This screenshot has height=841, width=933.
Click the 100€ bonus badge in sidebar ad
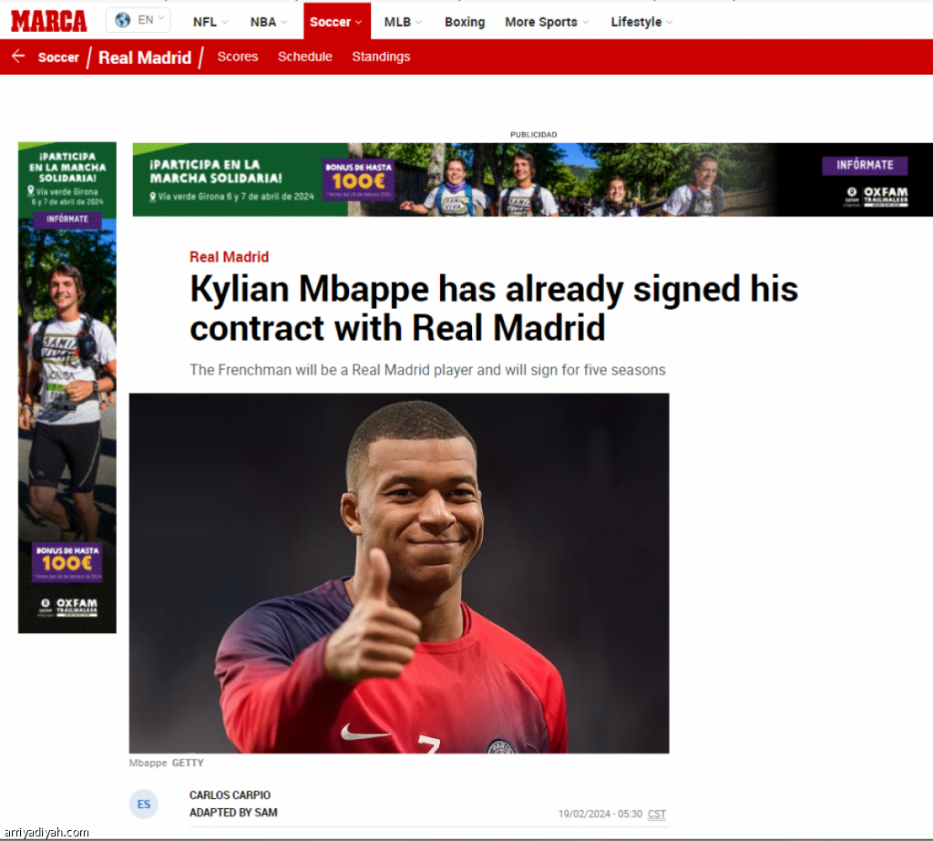(67, 562)
